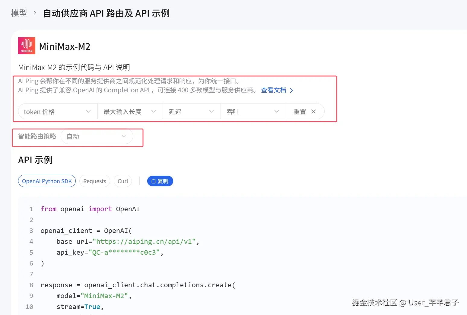Expand the 吞吐 filter dropdown
Screen dimensions: 467x315
tap(253, 111)
